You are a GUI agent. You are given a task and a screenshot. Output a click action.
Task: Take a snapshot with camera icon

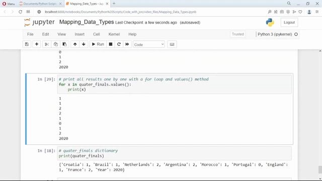[x=282, y=12]
